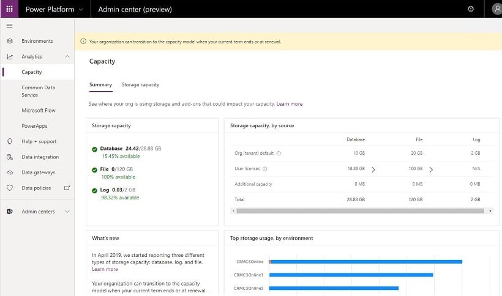Open Data policies page
The width and height of the screenshot is (502, 296).
click(x=36, y=188)
